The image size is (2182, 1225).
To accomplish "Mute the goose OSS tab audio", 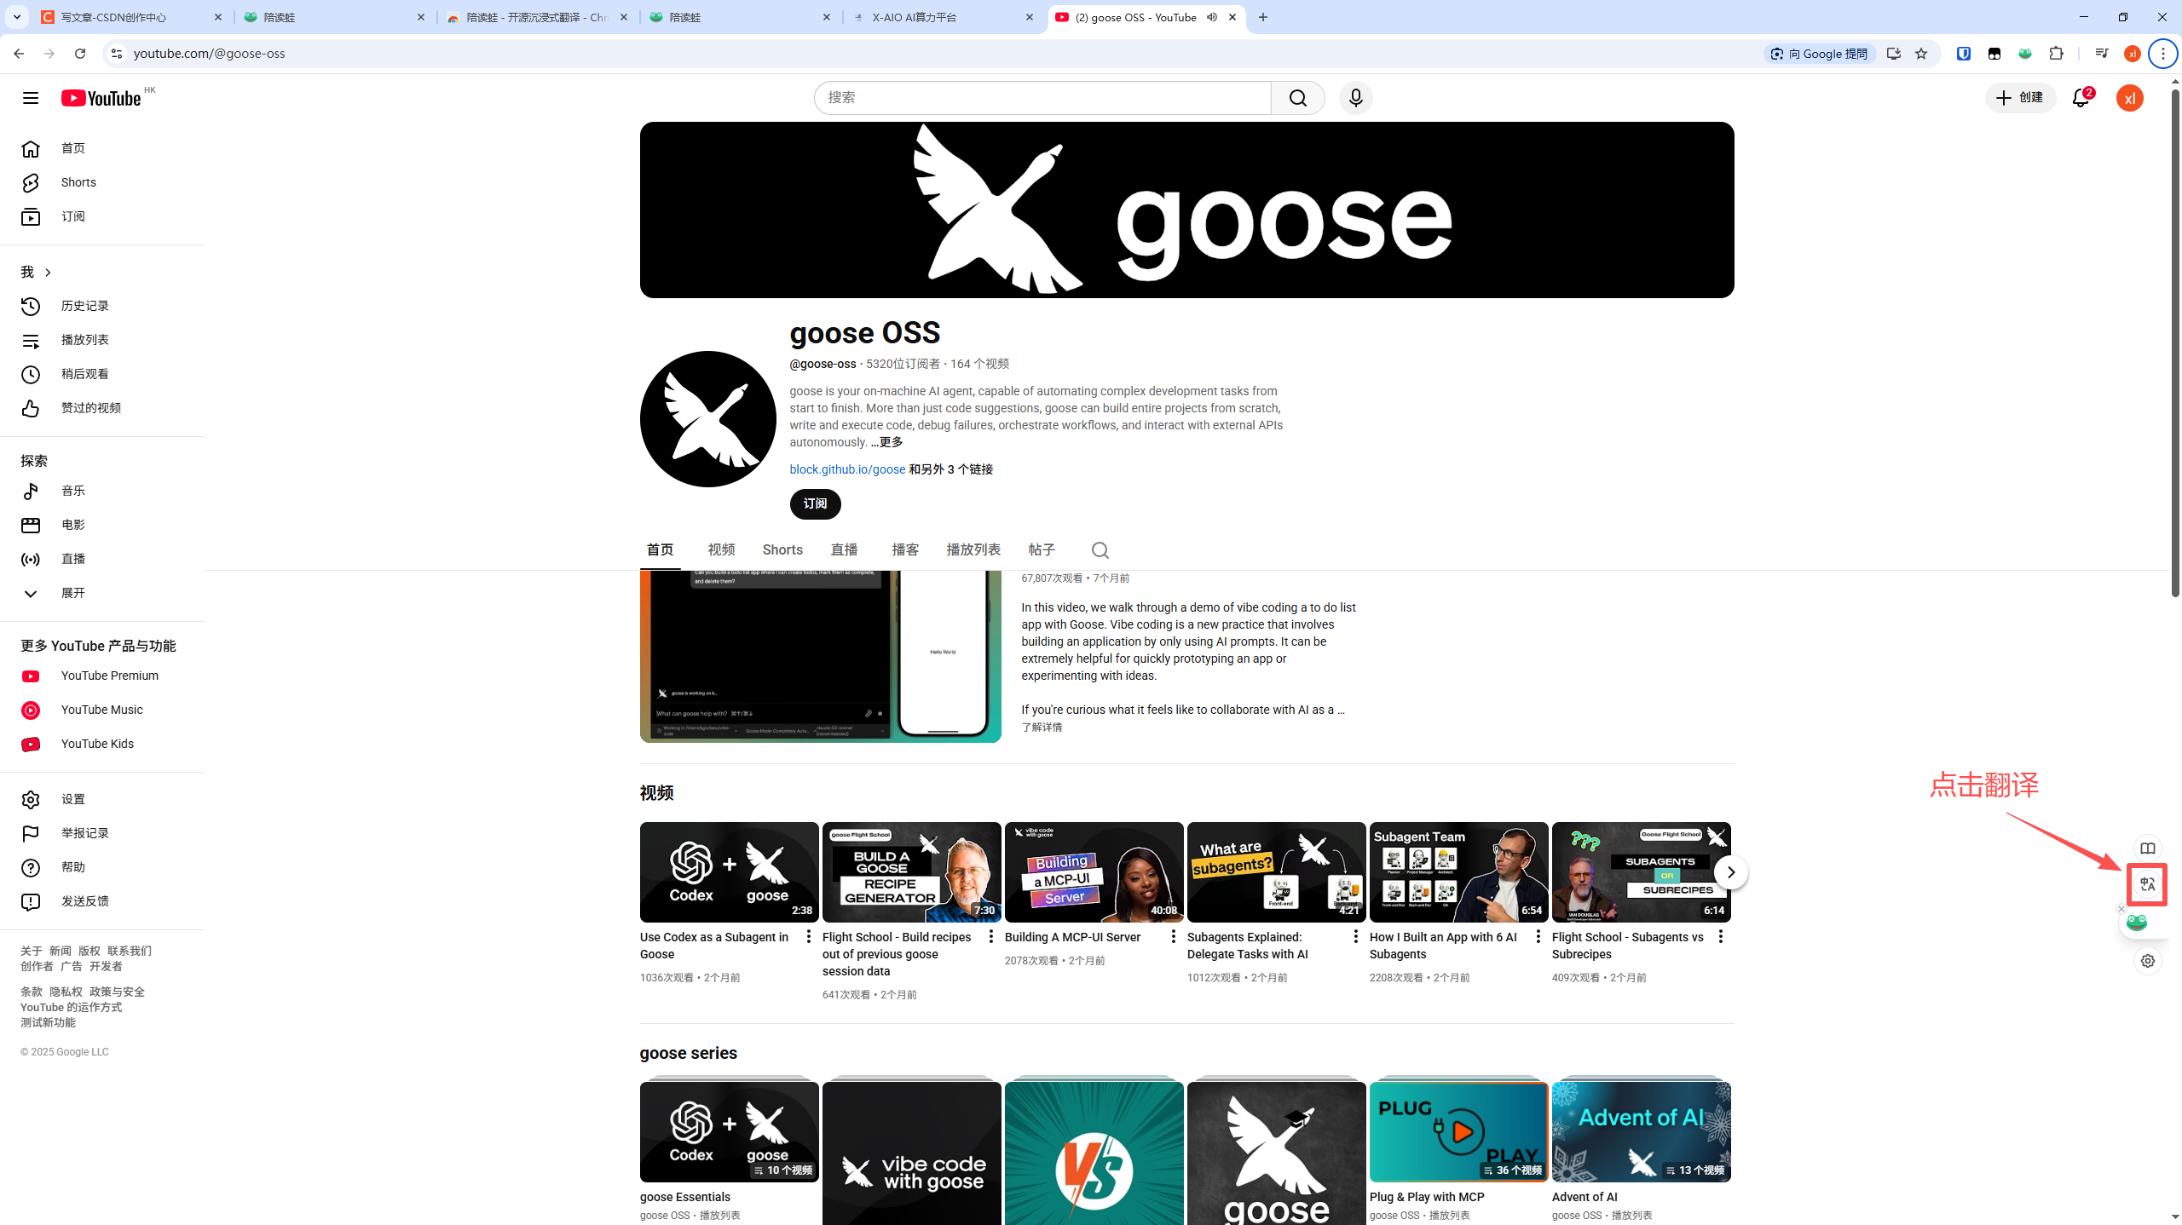I will click(x=1212, y=17).
